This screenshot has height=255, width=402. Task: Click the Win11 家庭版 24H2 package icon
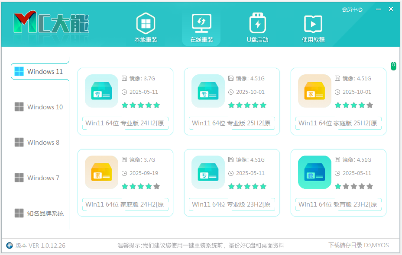pyautogui.click(x=101, y=172)
